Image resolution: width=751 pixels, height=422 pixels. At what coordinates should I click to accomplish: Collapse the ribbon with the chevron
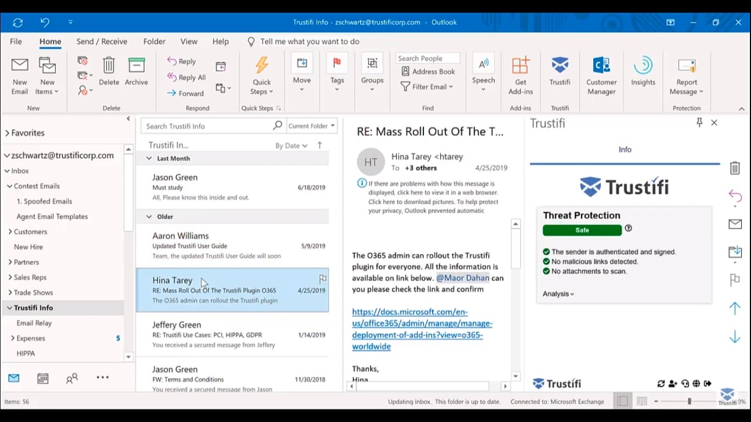[x=741, y=109]
